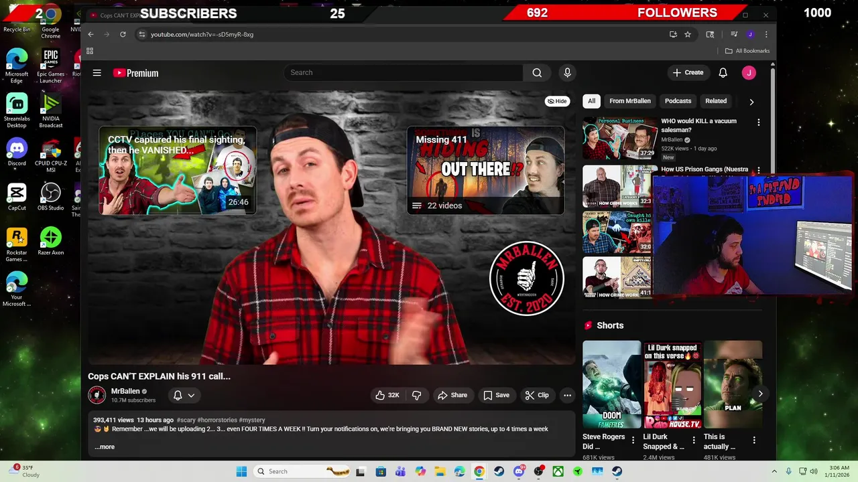Click Windows taskbar search box
The width and height of the screenshot is (858, 482).
302,471
